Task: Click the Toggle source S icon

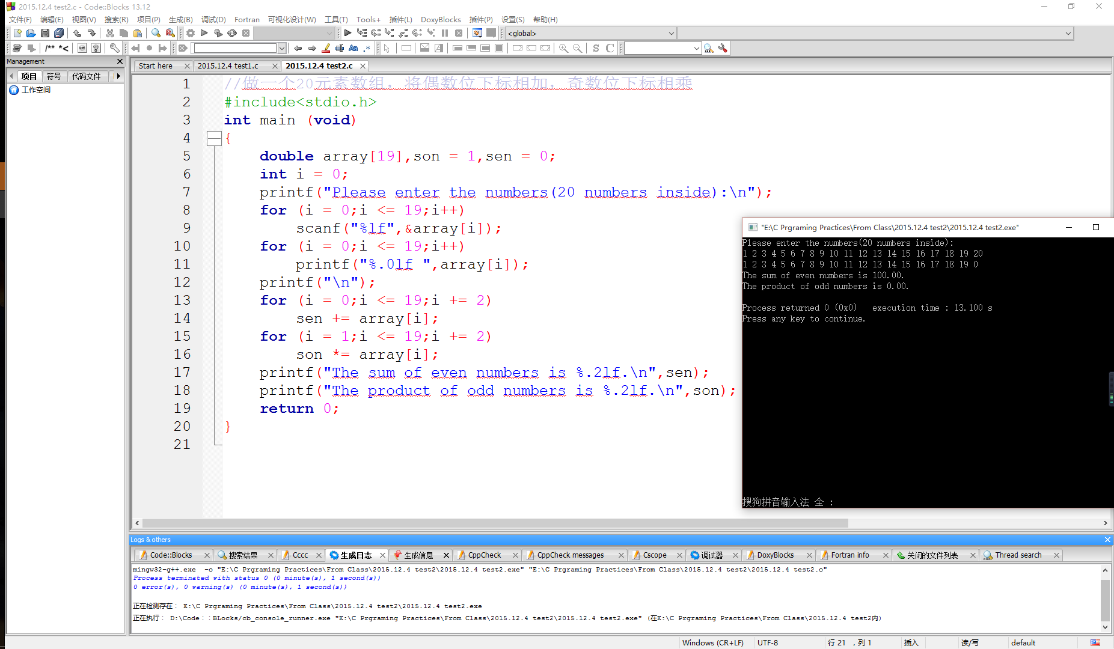Action: click(x=596, y=48)
